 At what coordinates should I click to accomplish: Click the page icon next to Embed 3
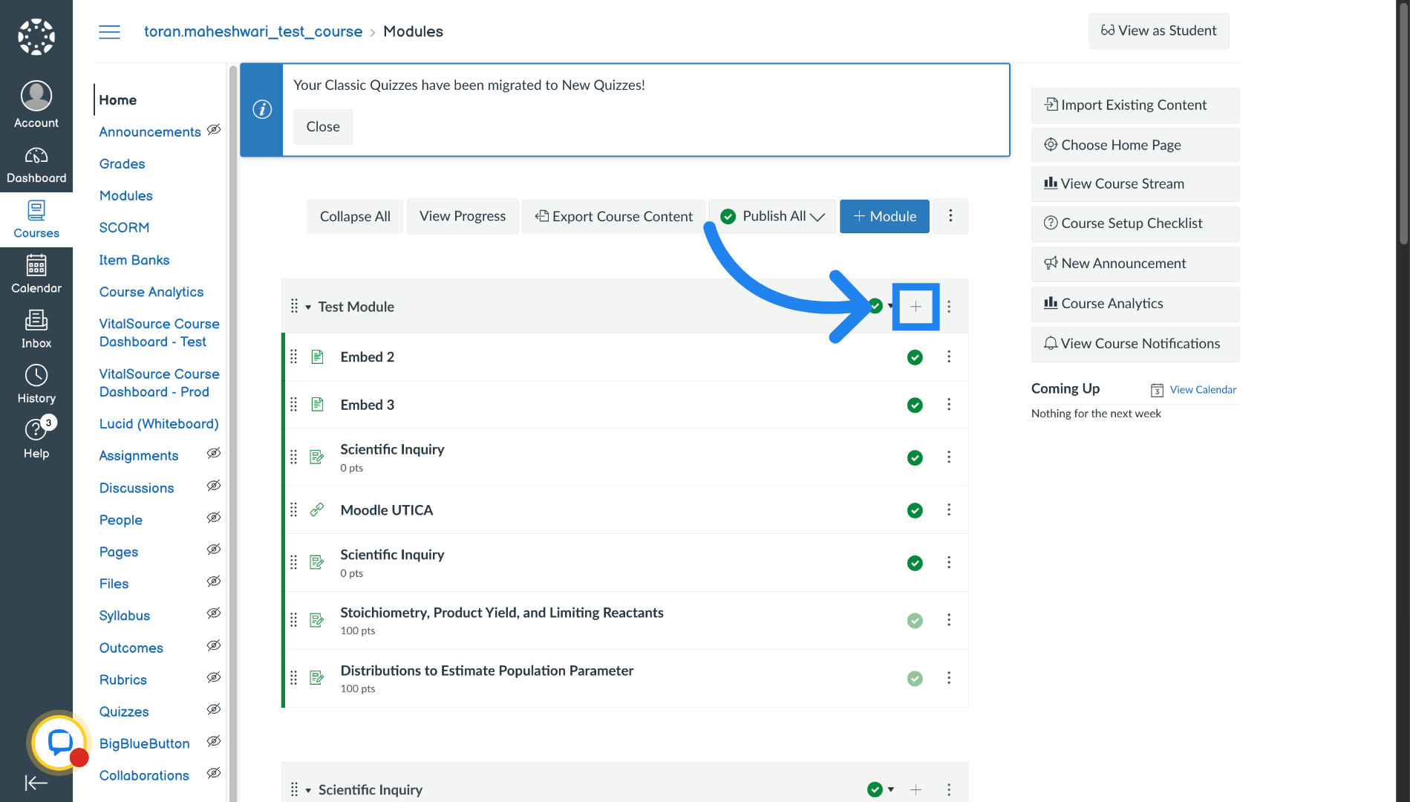(317, 405)
